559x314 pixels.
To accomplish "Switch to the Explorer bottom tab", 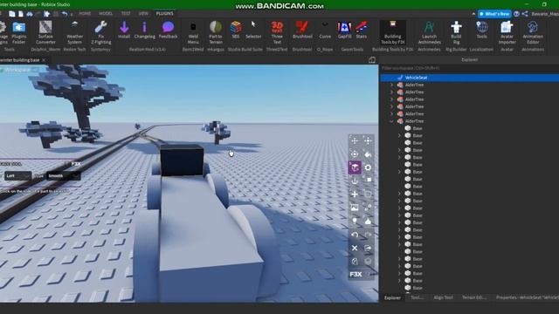I will (x=392, y=297).
